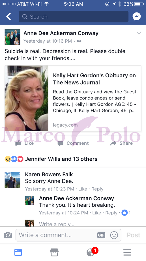Open Anne Dee Ackerman Conway's profile name
Image resolution: width=146 pixels, height=261 pixels.
coord(61,33)
